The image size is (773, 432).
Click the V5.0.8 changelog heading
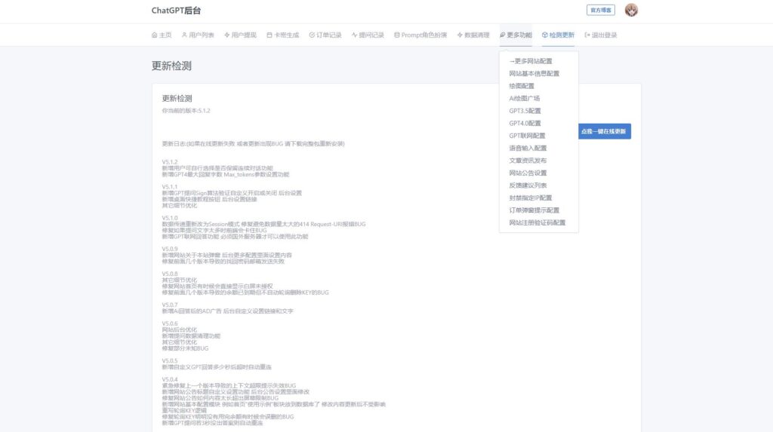click(x=170, y=274)
